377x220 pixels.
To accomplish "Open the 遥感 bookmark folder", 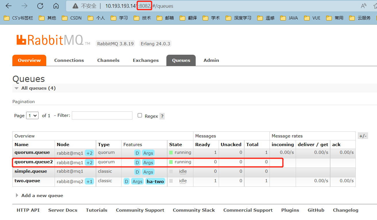I will tap(266, 18).
